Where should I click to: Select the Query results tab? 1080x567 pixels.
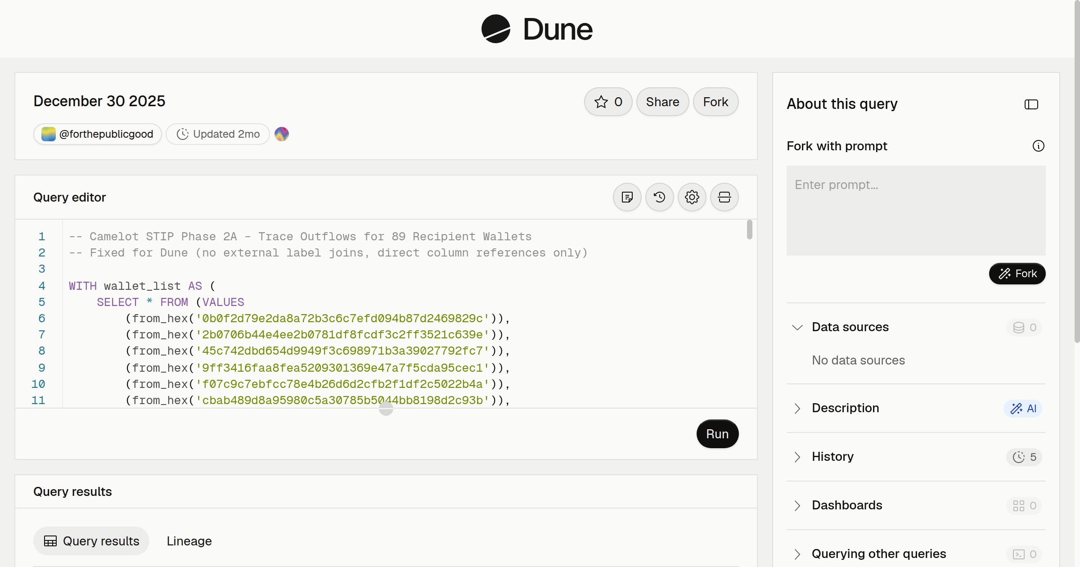click(91, 541)
